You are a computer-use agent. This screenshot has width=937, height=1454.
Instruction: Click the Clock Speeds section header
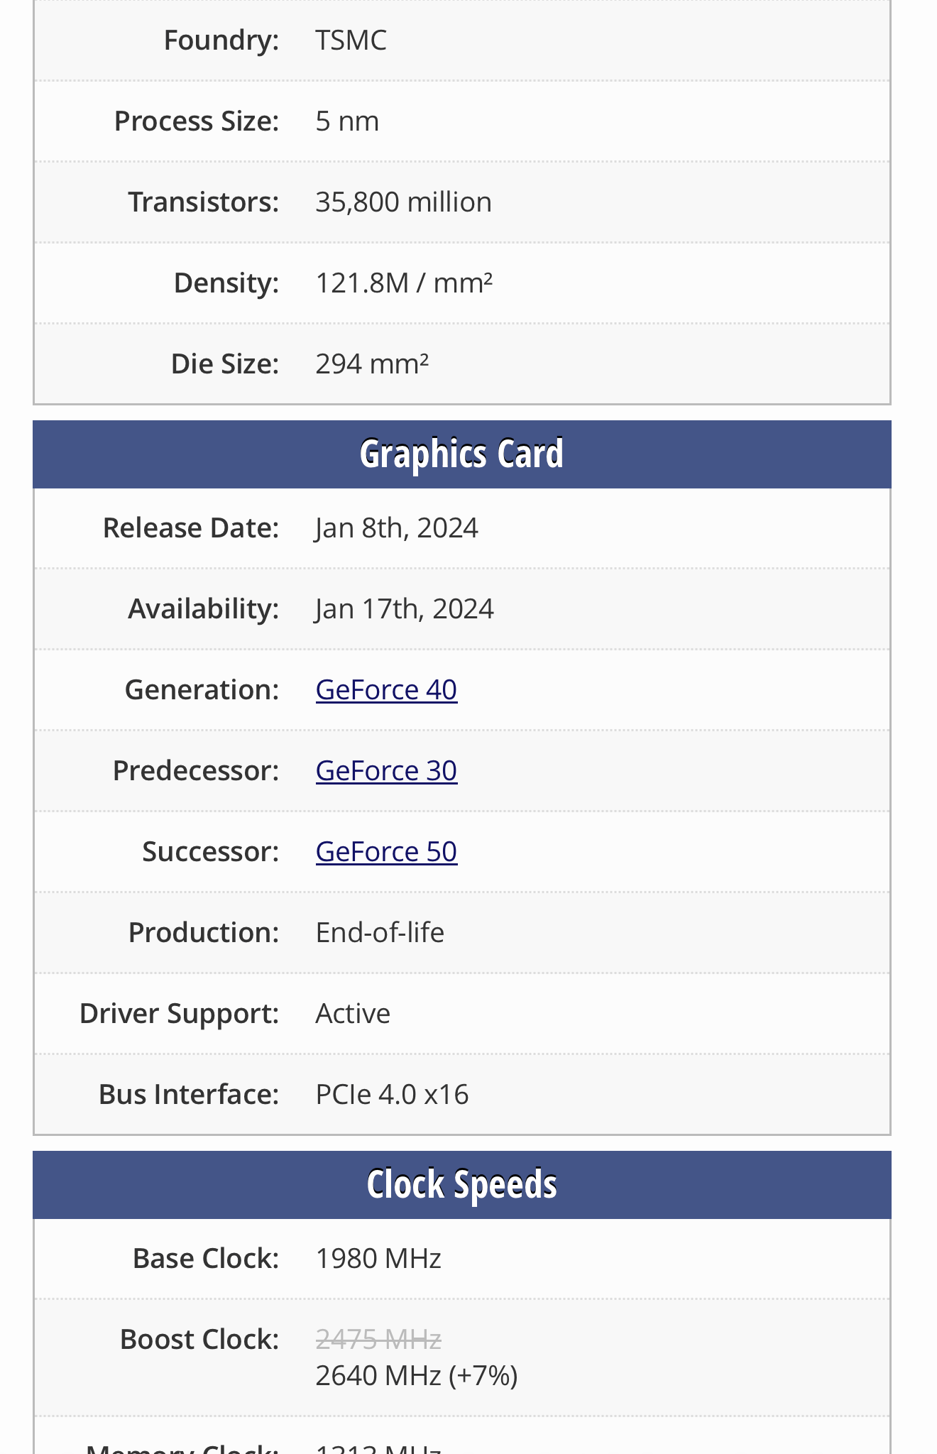(461, 1184)
